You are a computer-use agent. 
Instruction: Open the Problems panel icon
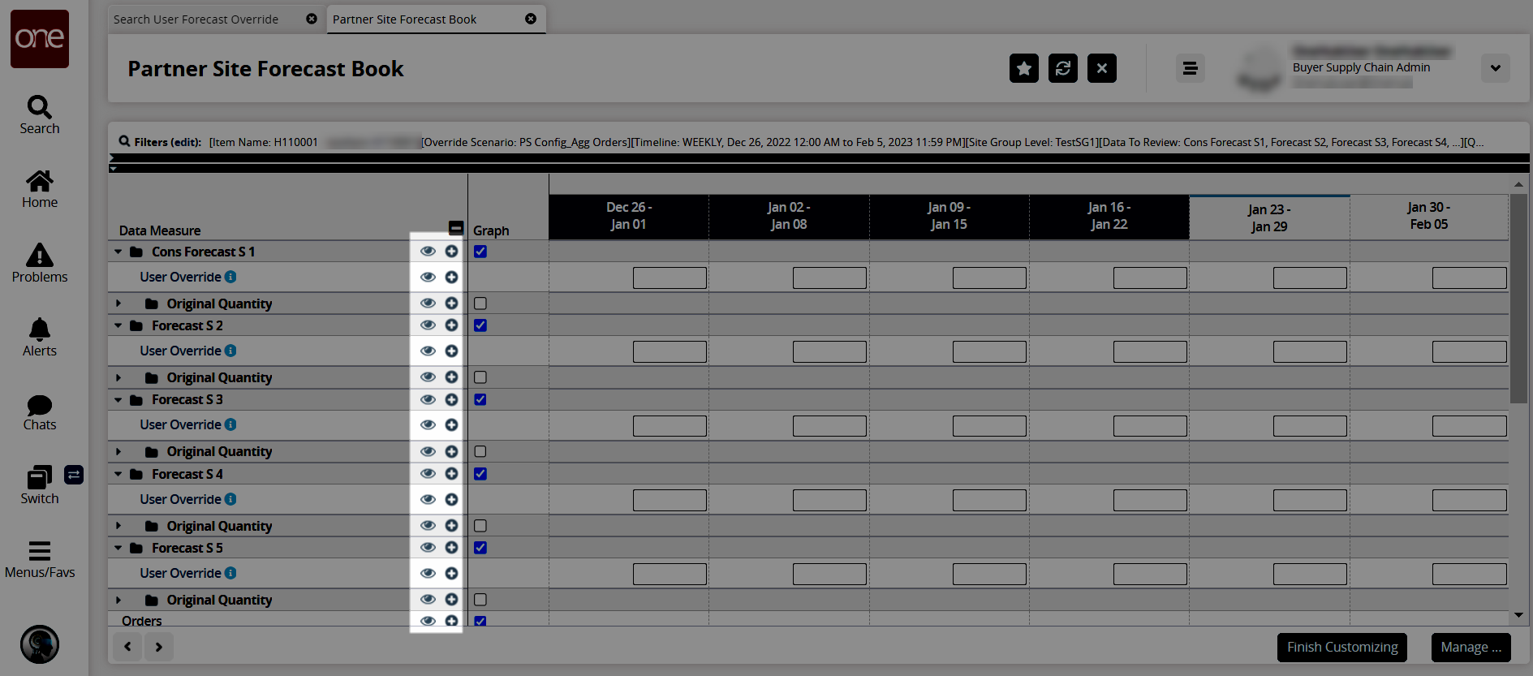click(x=40, y=264)
